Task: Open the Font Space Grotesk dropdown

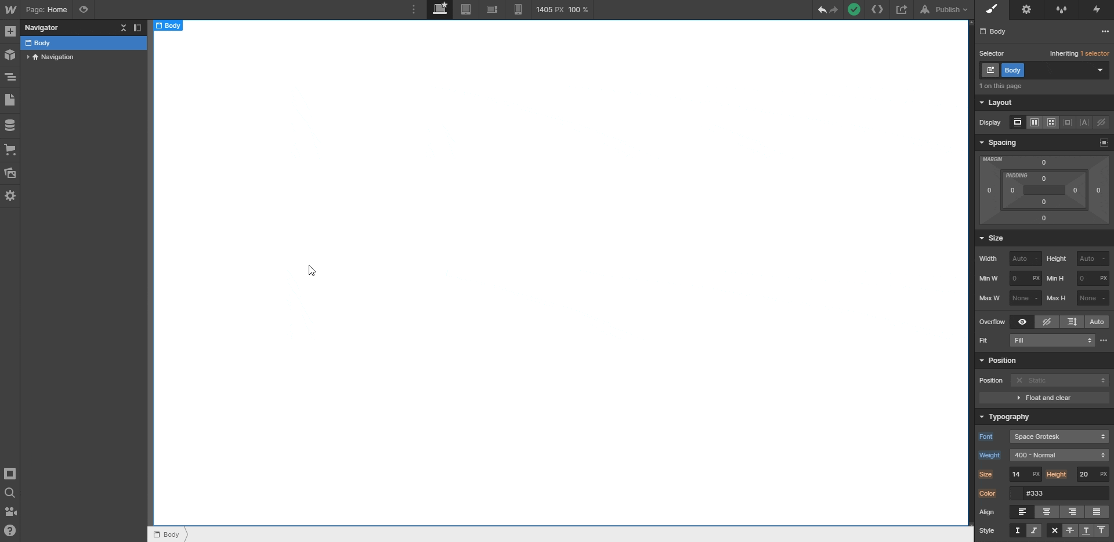Action: (1059, 436)
